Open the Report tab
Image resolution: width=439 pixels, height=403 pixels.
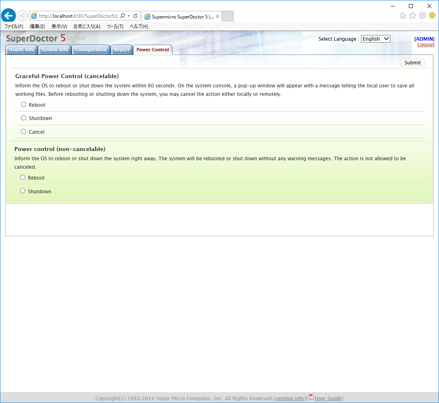[x=122, y=50]
